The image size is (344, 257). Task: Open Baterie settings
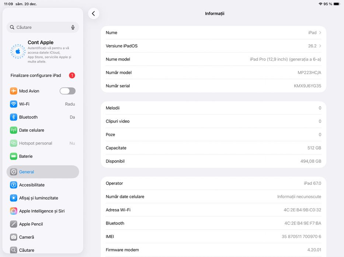coord(43,156)
